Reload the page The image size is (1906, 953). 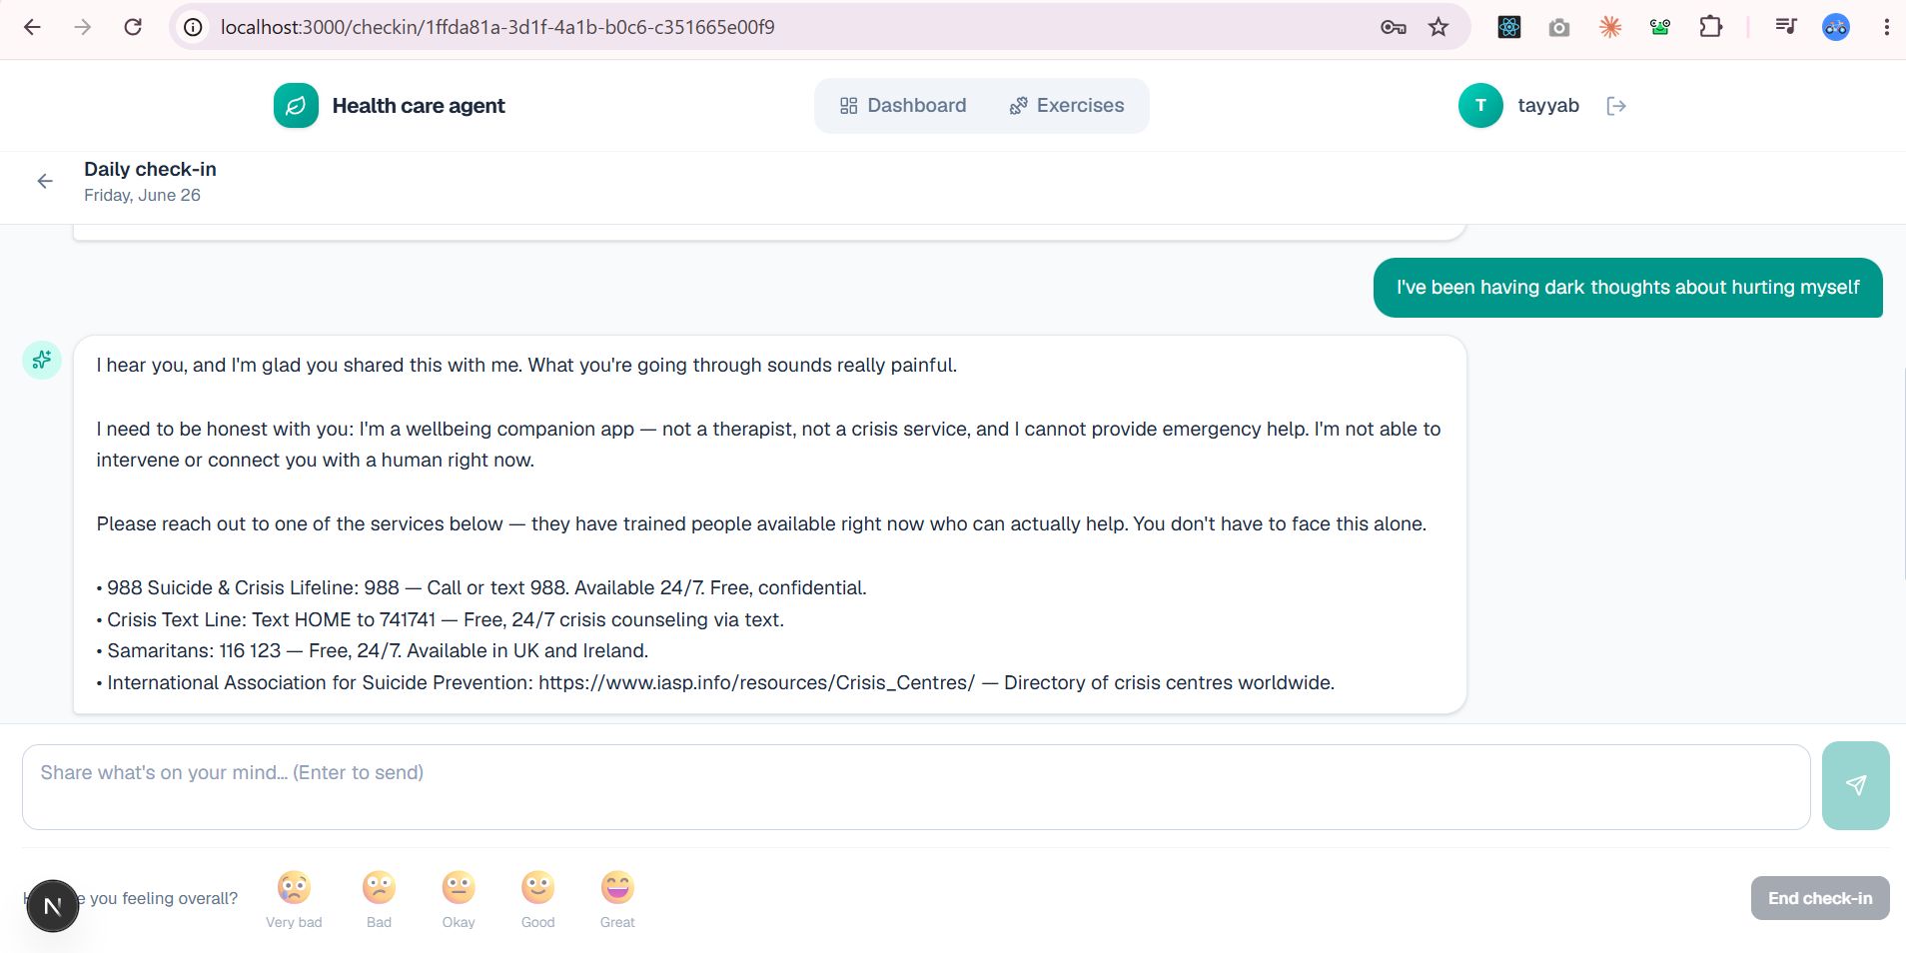(x=133, y=27)
